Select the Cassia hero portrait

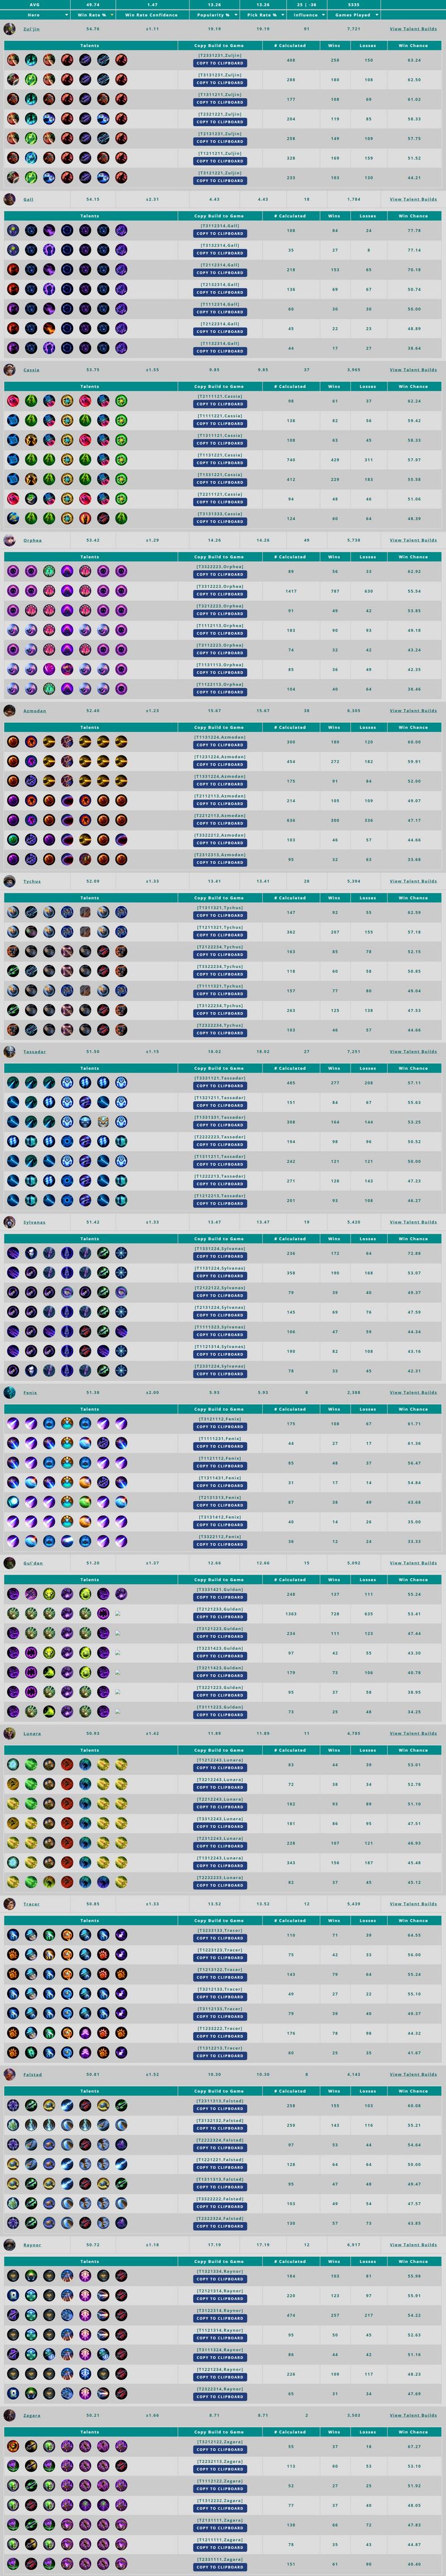(x=10, y=369)
